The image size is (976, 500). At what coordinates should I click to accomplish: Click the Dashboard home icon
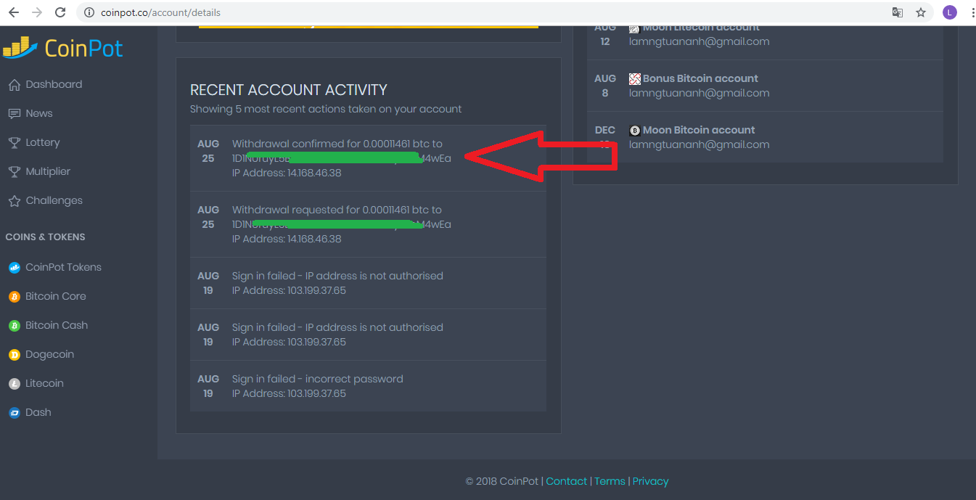(14, 85)
